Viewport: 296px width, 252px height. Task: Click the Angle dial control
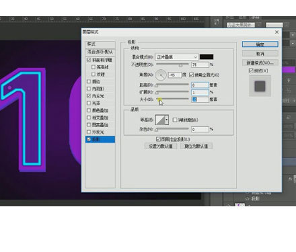coord(161,75)
